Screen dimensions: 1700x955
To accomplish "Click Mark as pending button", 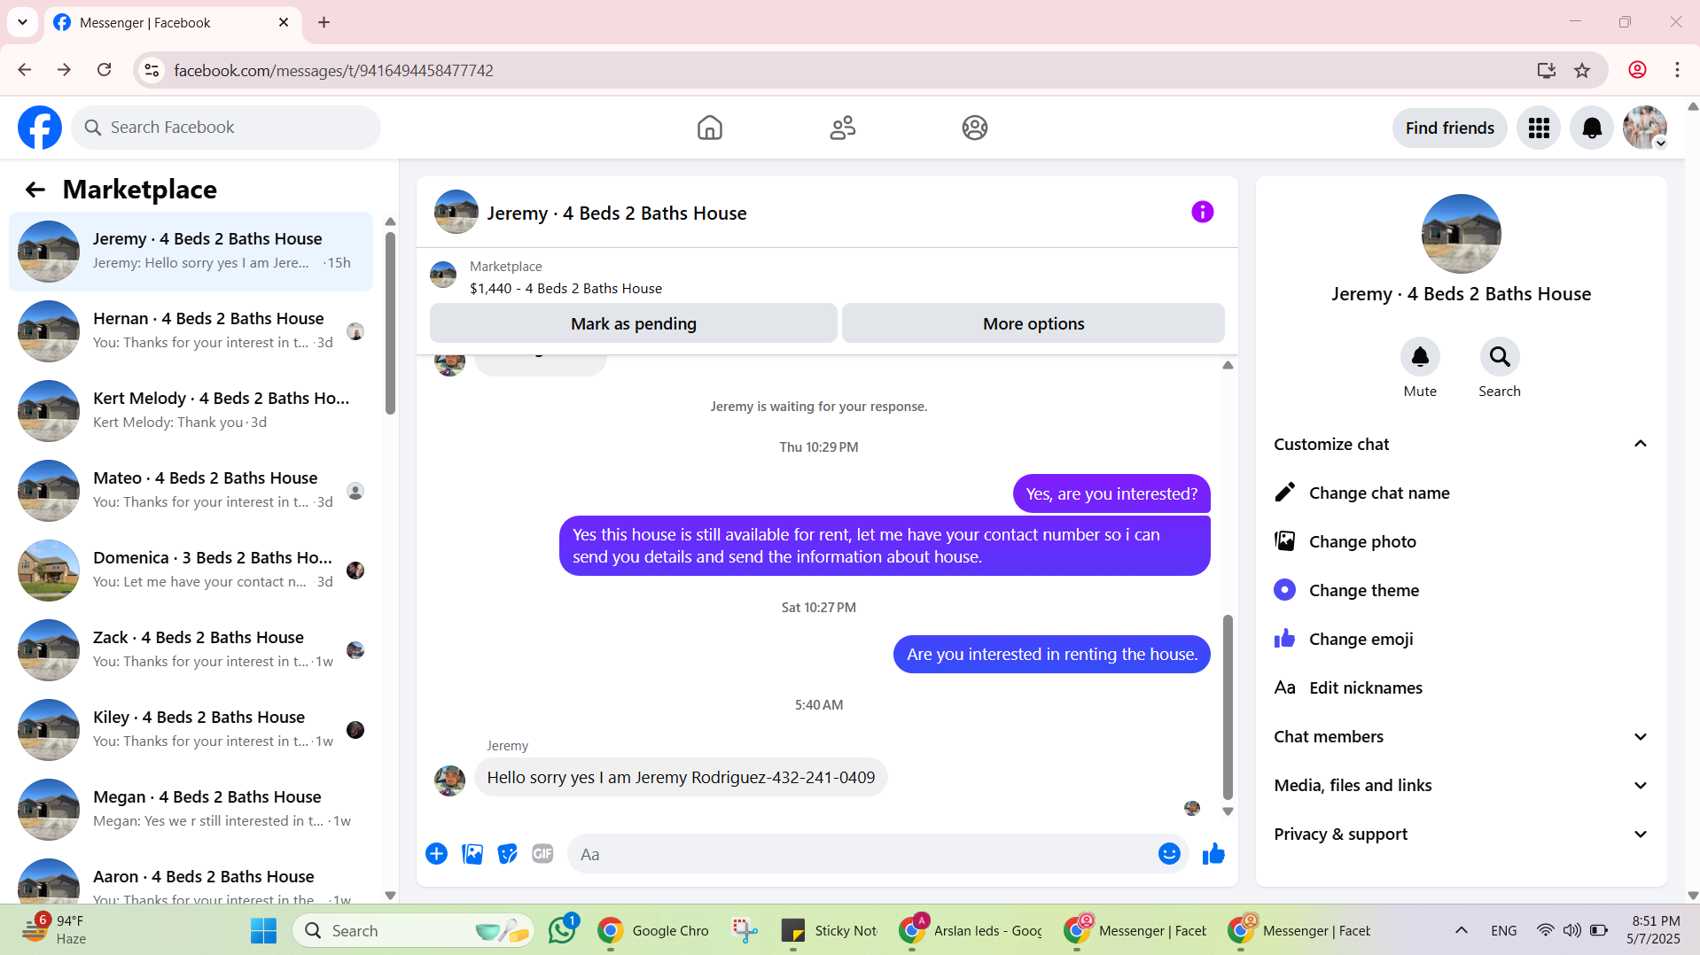I will (633, 323).
